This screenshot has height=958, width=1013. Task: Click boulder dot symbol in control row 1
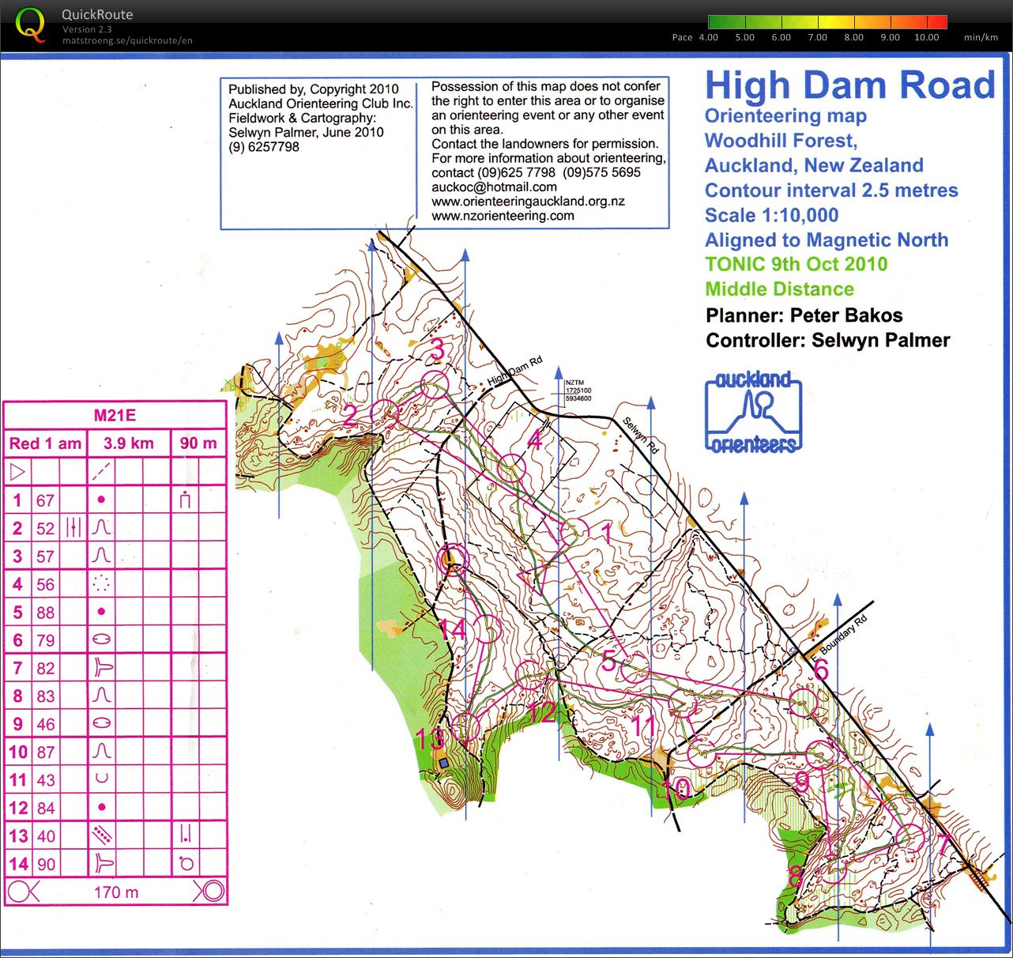tap(101, 500)
